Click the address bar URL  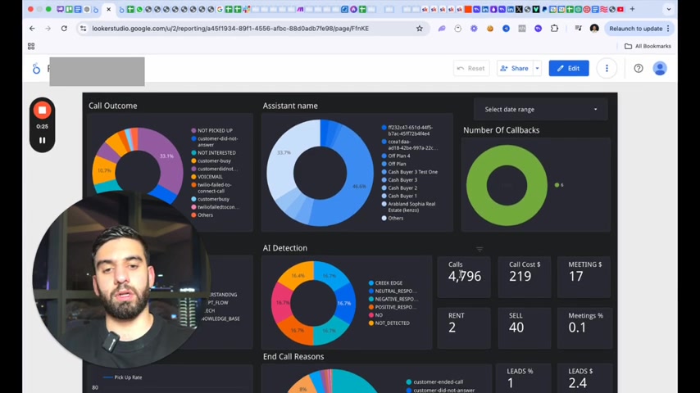(x=230, y=29)
